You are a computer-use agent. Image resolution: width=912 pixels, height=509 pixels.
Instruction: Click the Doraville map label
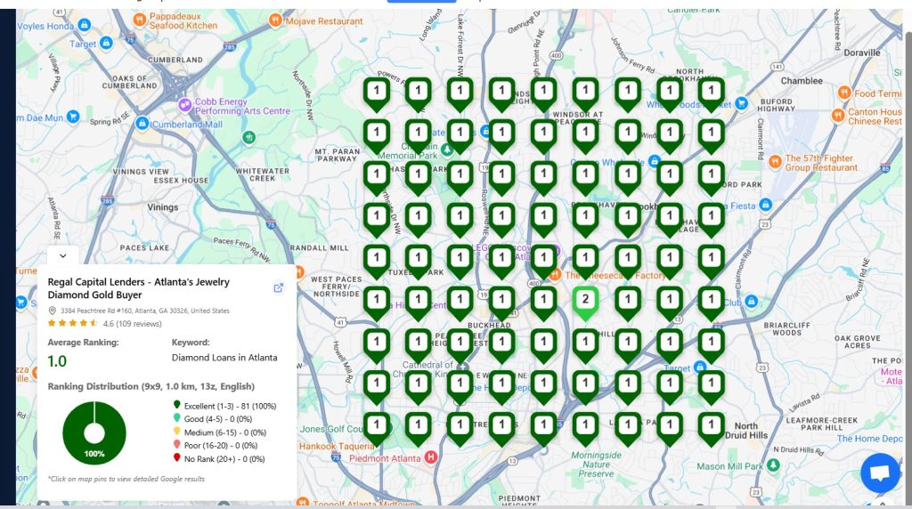click(x=862, y=53)
